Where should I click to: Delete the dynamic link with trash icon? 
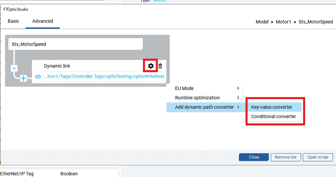[x=160, y=66]
